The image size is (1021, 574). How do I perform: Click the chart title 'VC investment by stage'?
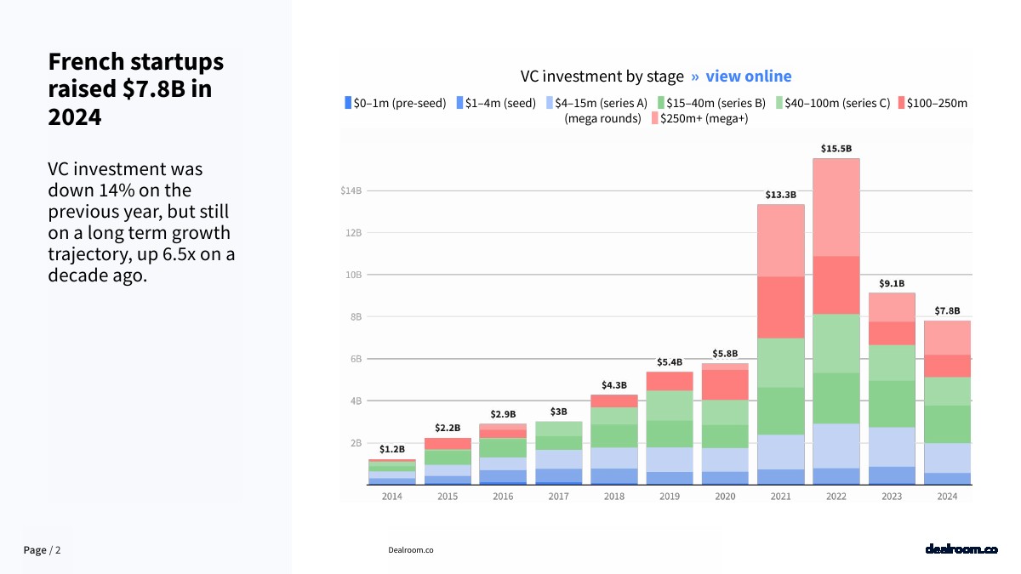click(x=602, y=77)
